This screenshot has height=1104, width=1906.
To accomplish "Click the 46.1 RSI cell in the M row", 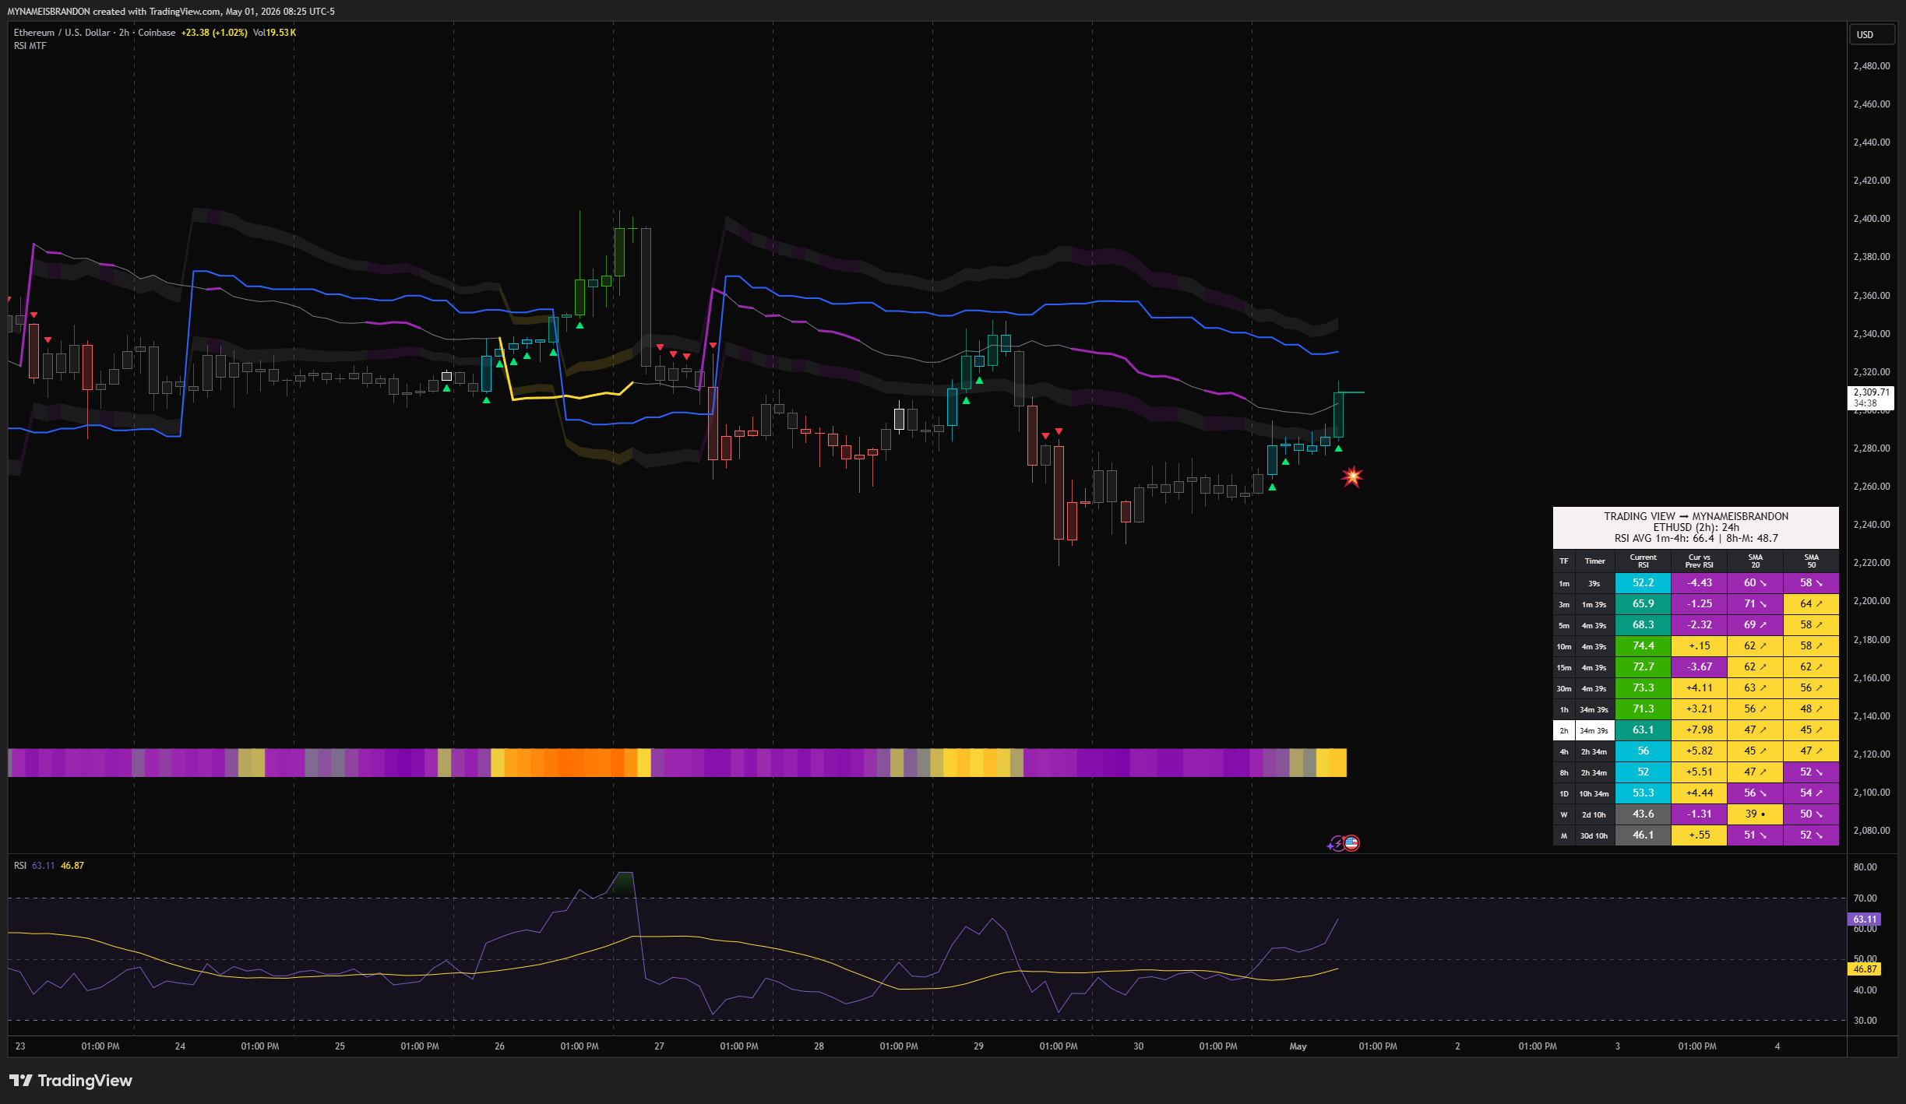I will [1643, 835].
